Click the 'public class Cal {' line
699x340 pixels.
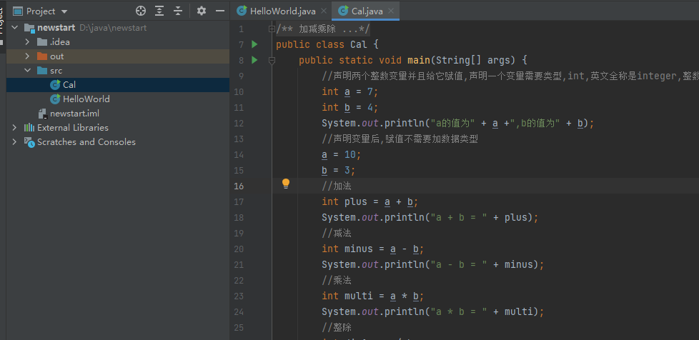tap(327, 44)
